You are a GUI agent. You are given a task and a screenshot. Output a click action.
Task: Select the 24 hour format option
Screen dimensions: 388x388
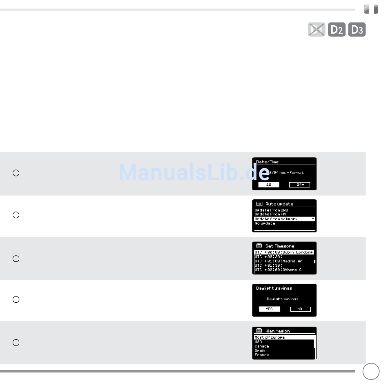(299, 185)
